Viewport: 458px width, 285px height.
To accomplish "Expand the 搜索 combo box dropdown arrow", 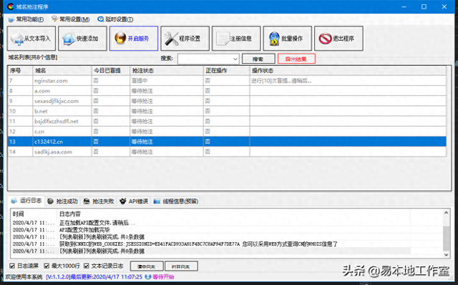I will [235, 59].
